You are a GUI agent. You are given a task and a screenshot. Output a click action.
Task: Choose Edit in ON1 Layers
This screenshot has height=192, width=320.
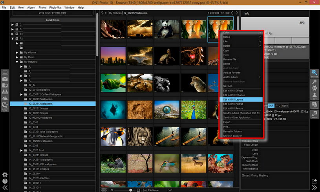pos(241,100)
